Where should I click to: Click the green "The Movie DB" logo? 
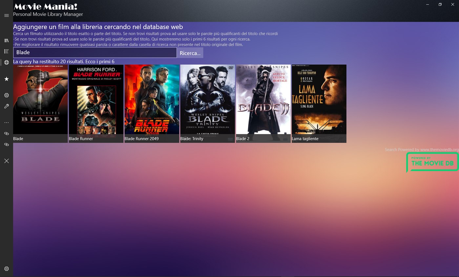point(432,162)
